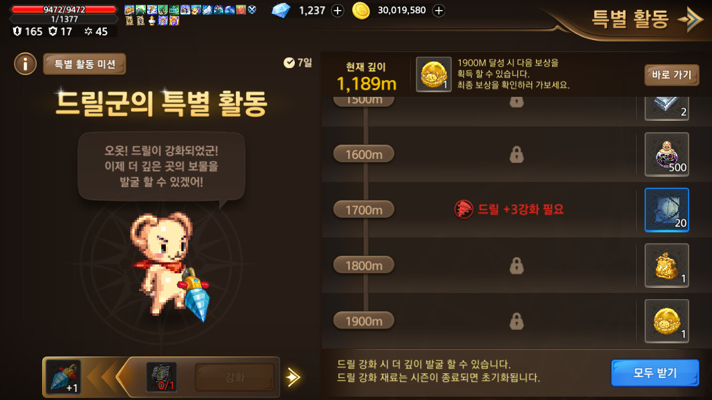Add more gold coins with plus icon

(439, 11)
